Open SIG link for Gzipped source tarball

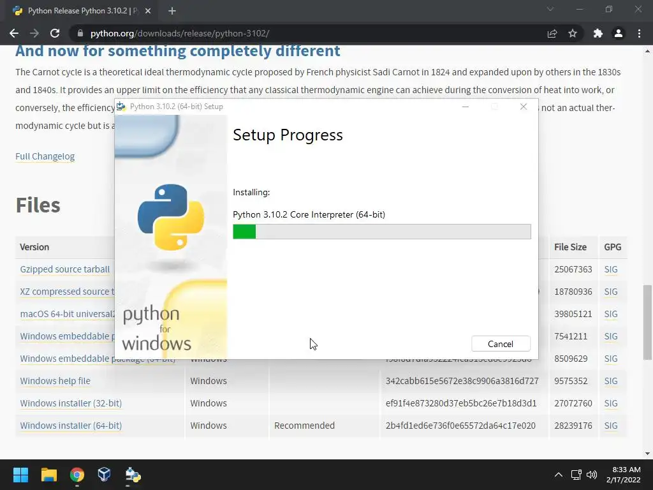[x=611, y=269]
